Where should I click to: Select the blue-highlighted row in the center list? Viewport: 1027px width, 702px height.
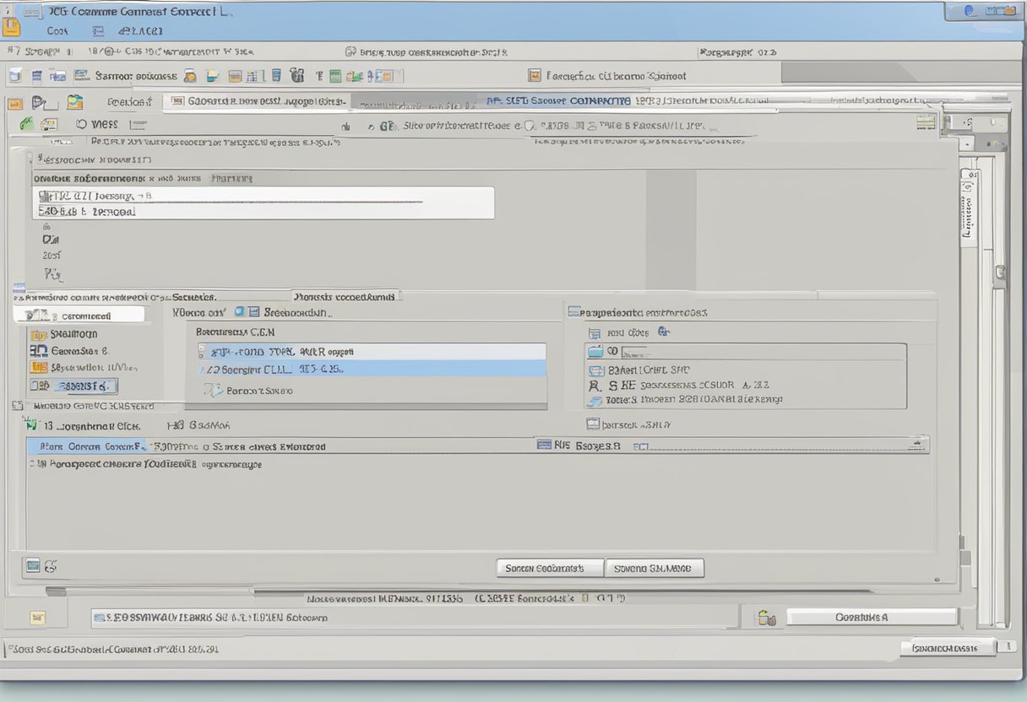[372, 369]
